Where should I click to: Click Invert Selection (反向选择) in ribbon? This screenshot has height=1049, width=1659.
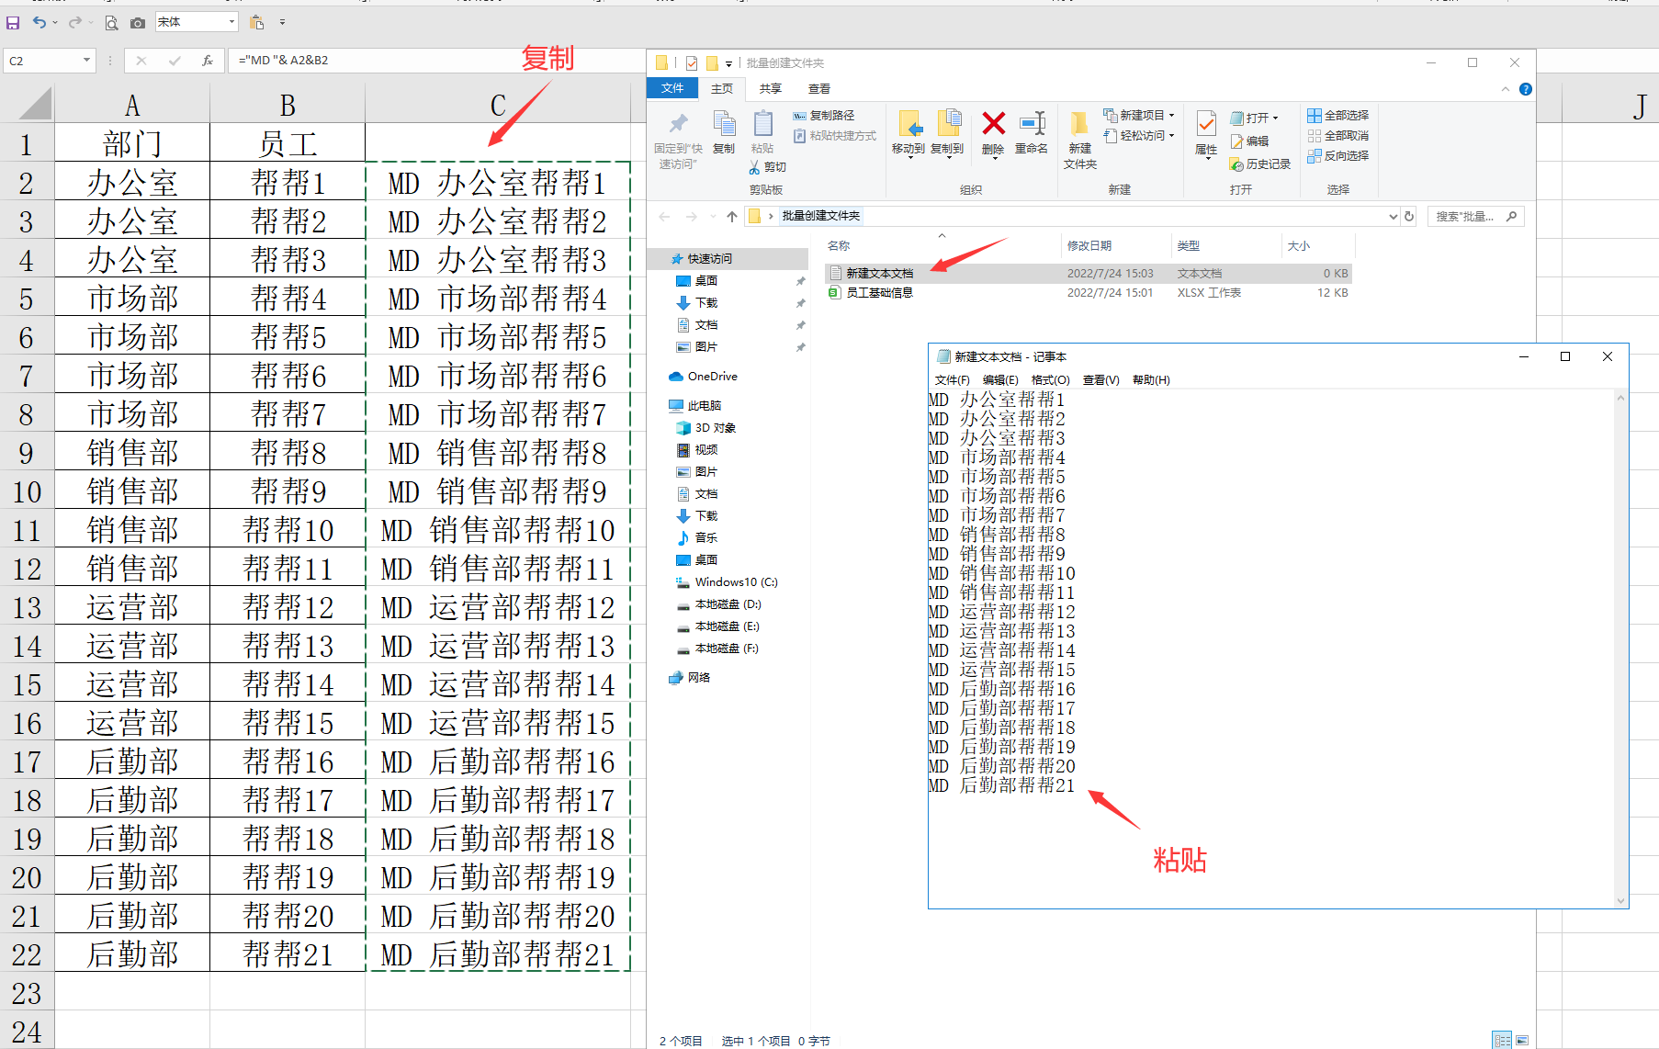[1338, 156]
